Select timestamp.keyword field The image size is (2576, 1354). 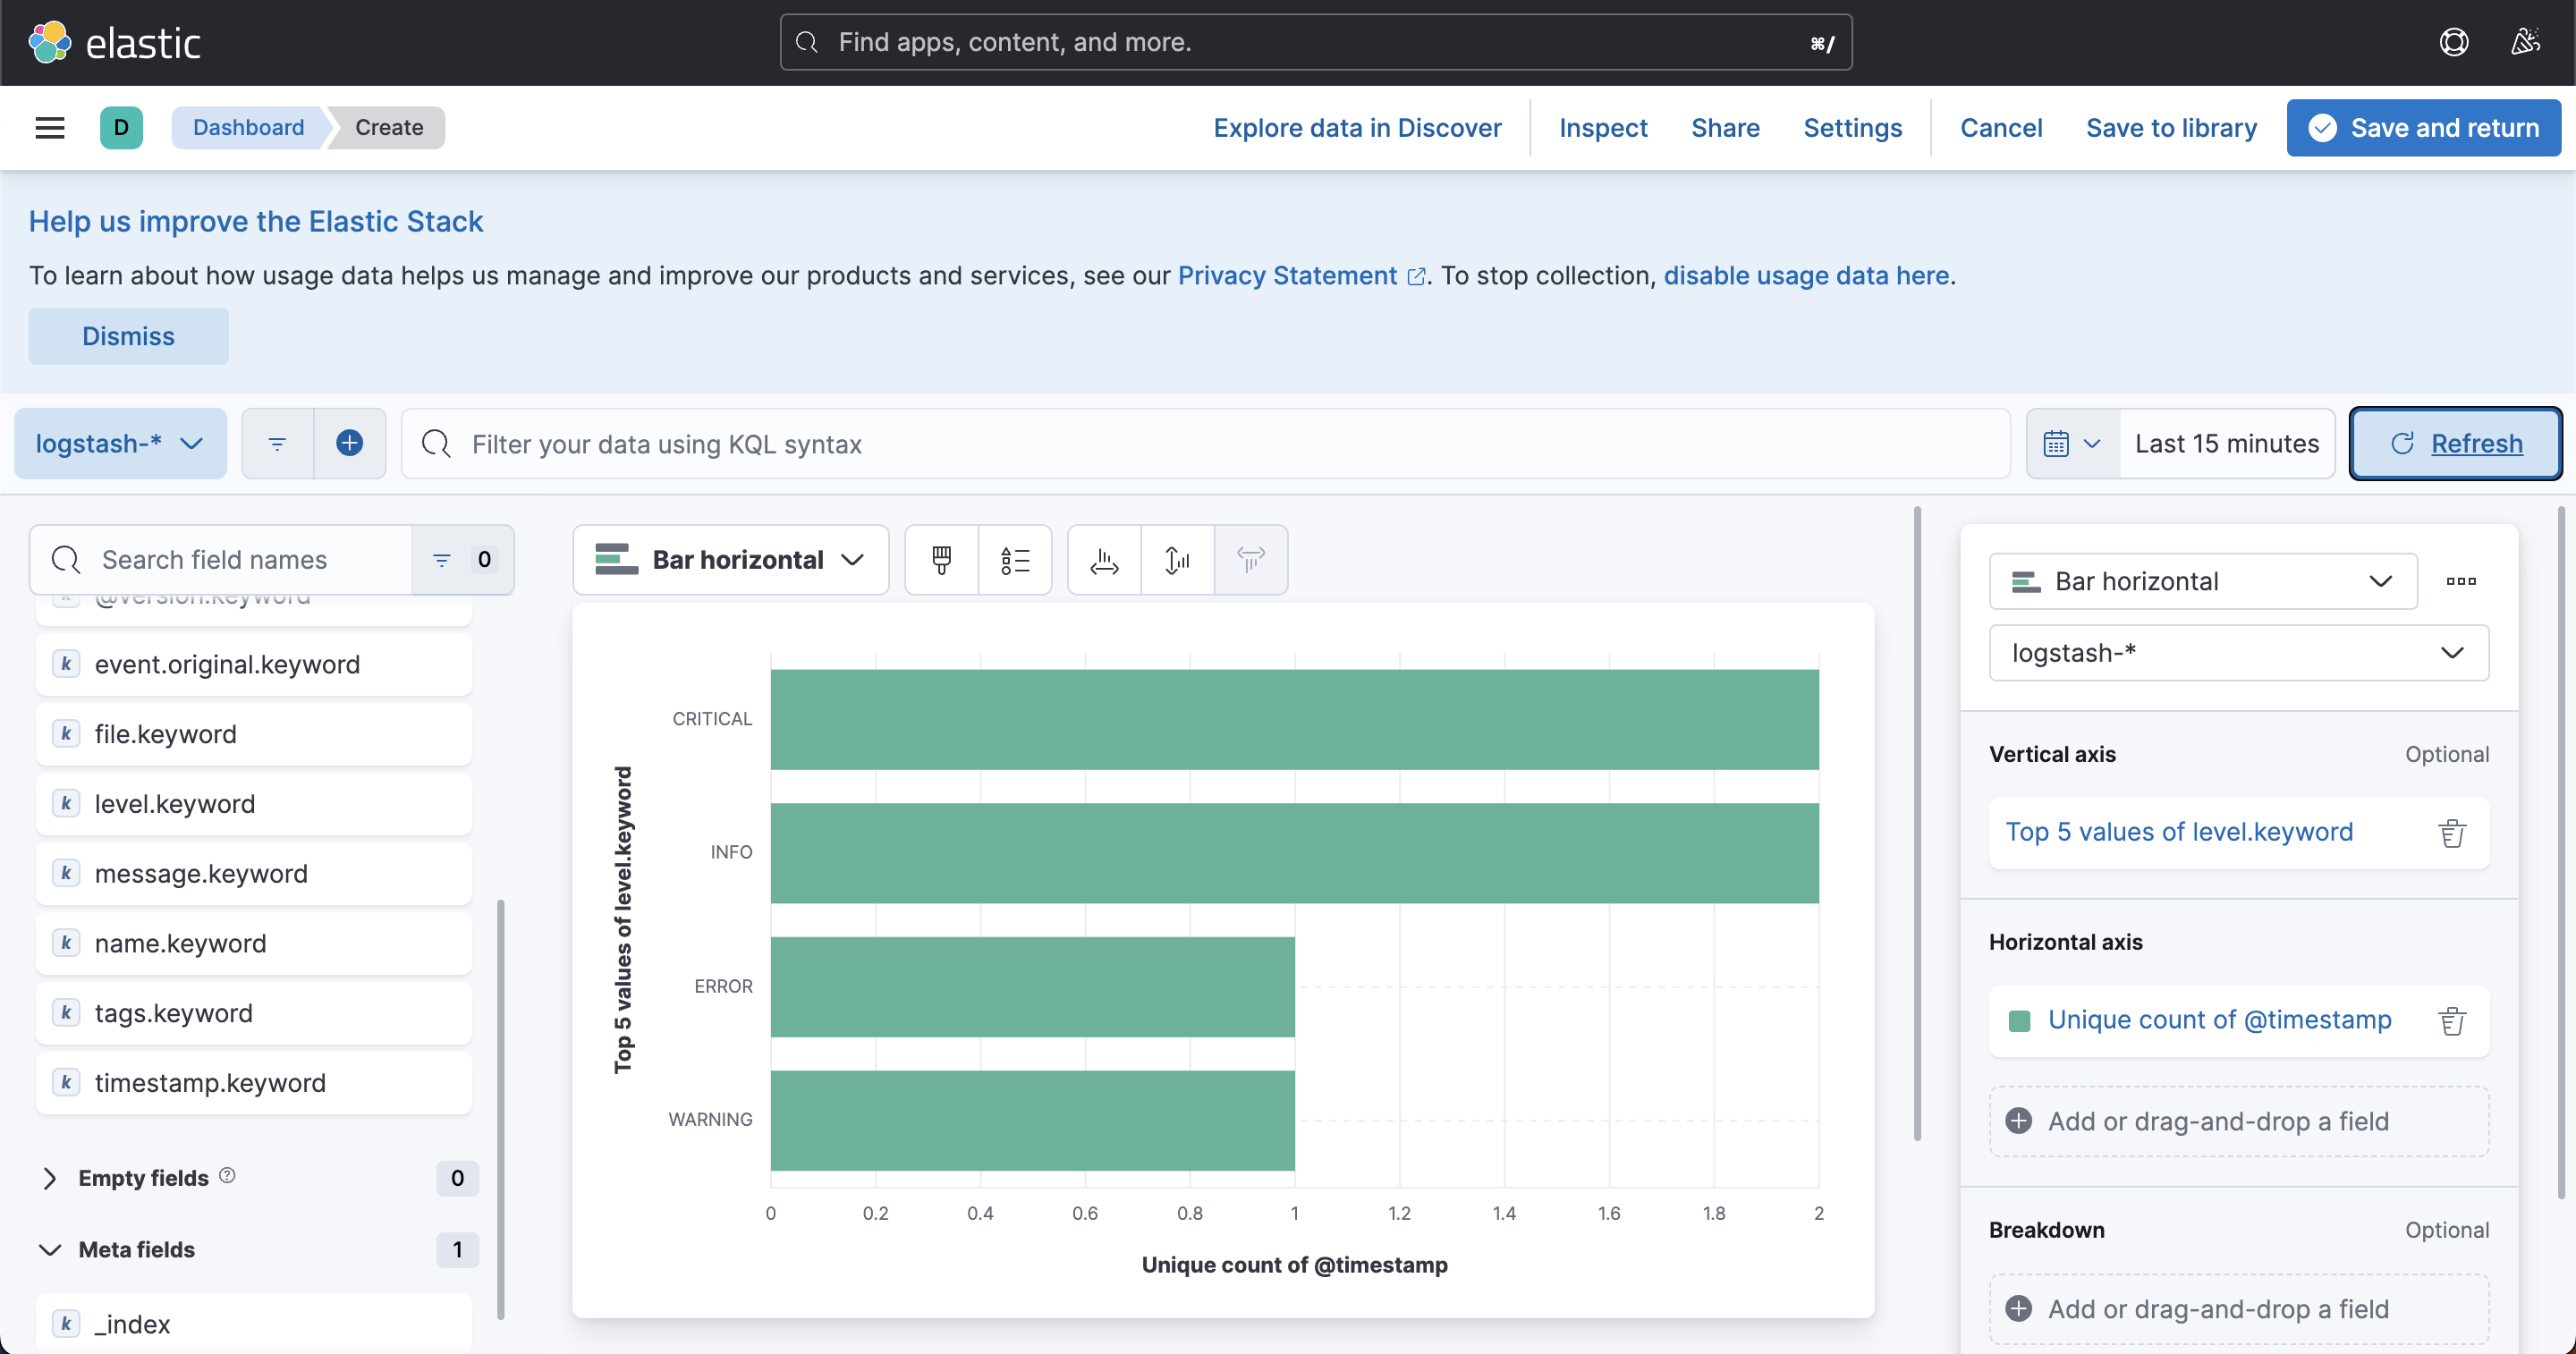tap(253, 1082)
